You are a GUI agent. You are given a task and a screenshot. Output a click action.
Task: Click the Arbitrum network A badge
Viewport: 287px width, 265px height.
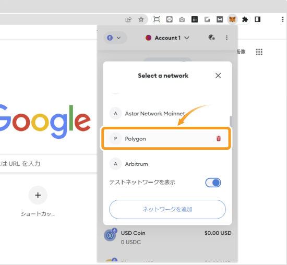pyautogui.click(x=115, y=164)
